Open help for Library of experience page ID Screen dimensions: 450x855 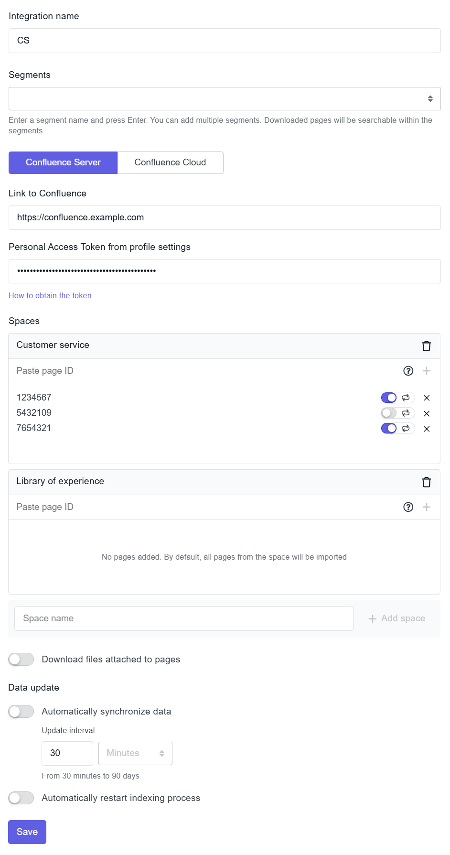click(408, 507)
